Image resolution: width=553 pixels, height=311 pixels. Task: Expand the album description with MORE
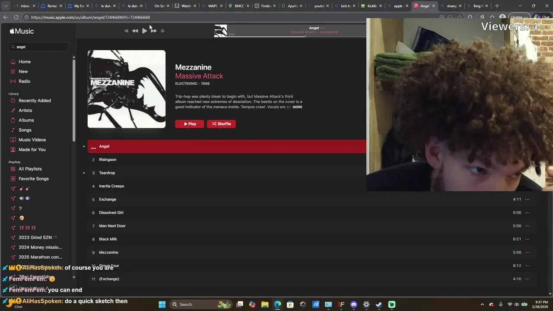297,107
